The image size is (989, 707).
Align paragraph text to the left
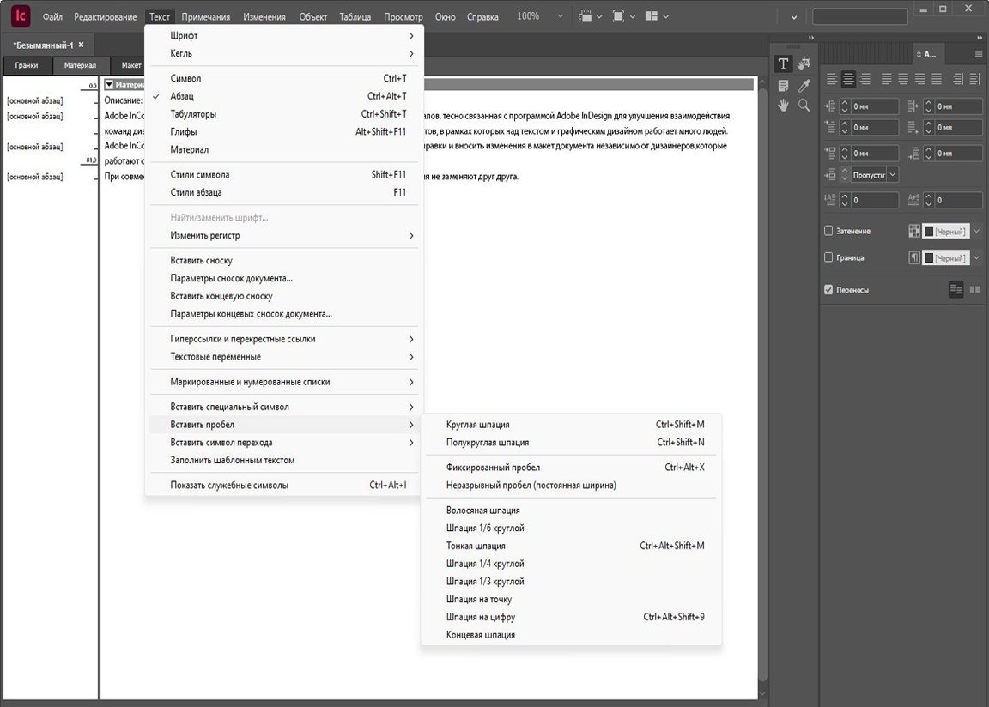tap(831, 79)
